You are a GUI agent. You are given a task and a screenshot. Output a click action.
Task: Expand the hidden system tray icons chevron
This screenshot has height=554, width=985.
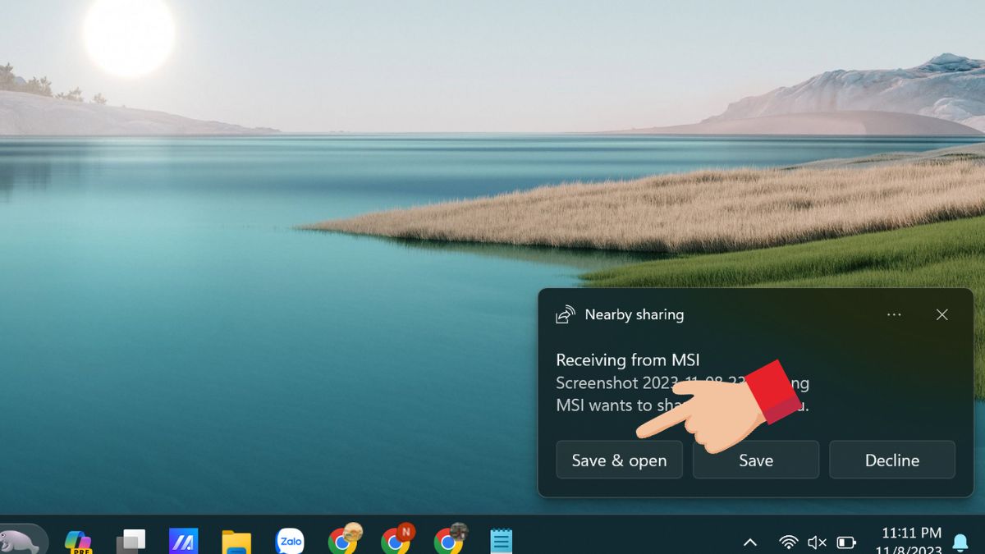pyautogui.click(x=749, y=543)
